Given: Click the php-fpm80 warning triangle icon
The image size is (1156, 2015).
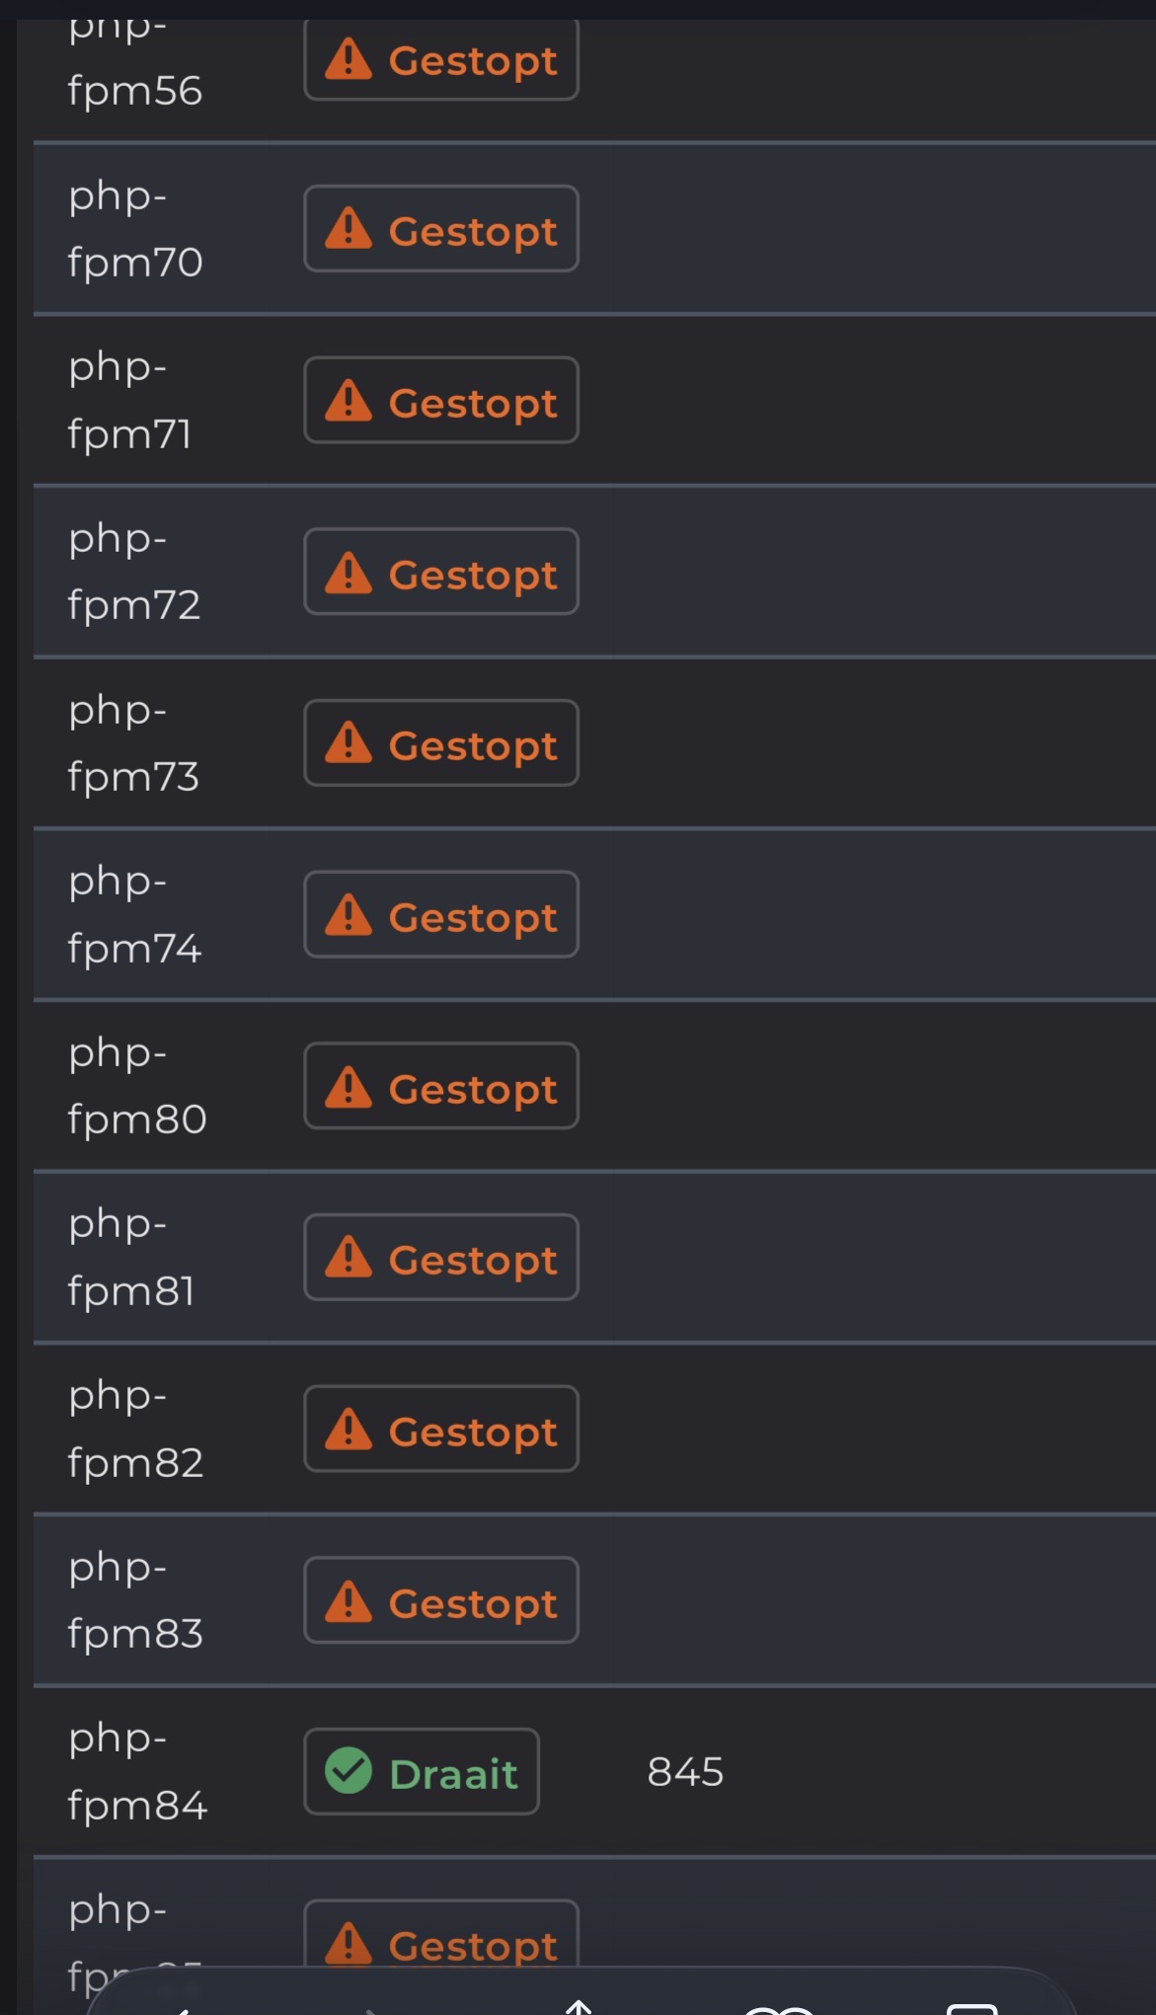Looking at the screenshot, I should pos(348,1087).
